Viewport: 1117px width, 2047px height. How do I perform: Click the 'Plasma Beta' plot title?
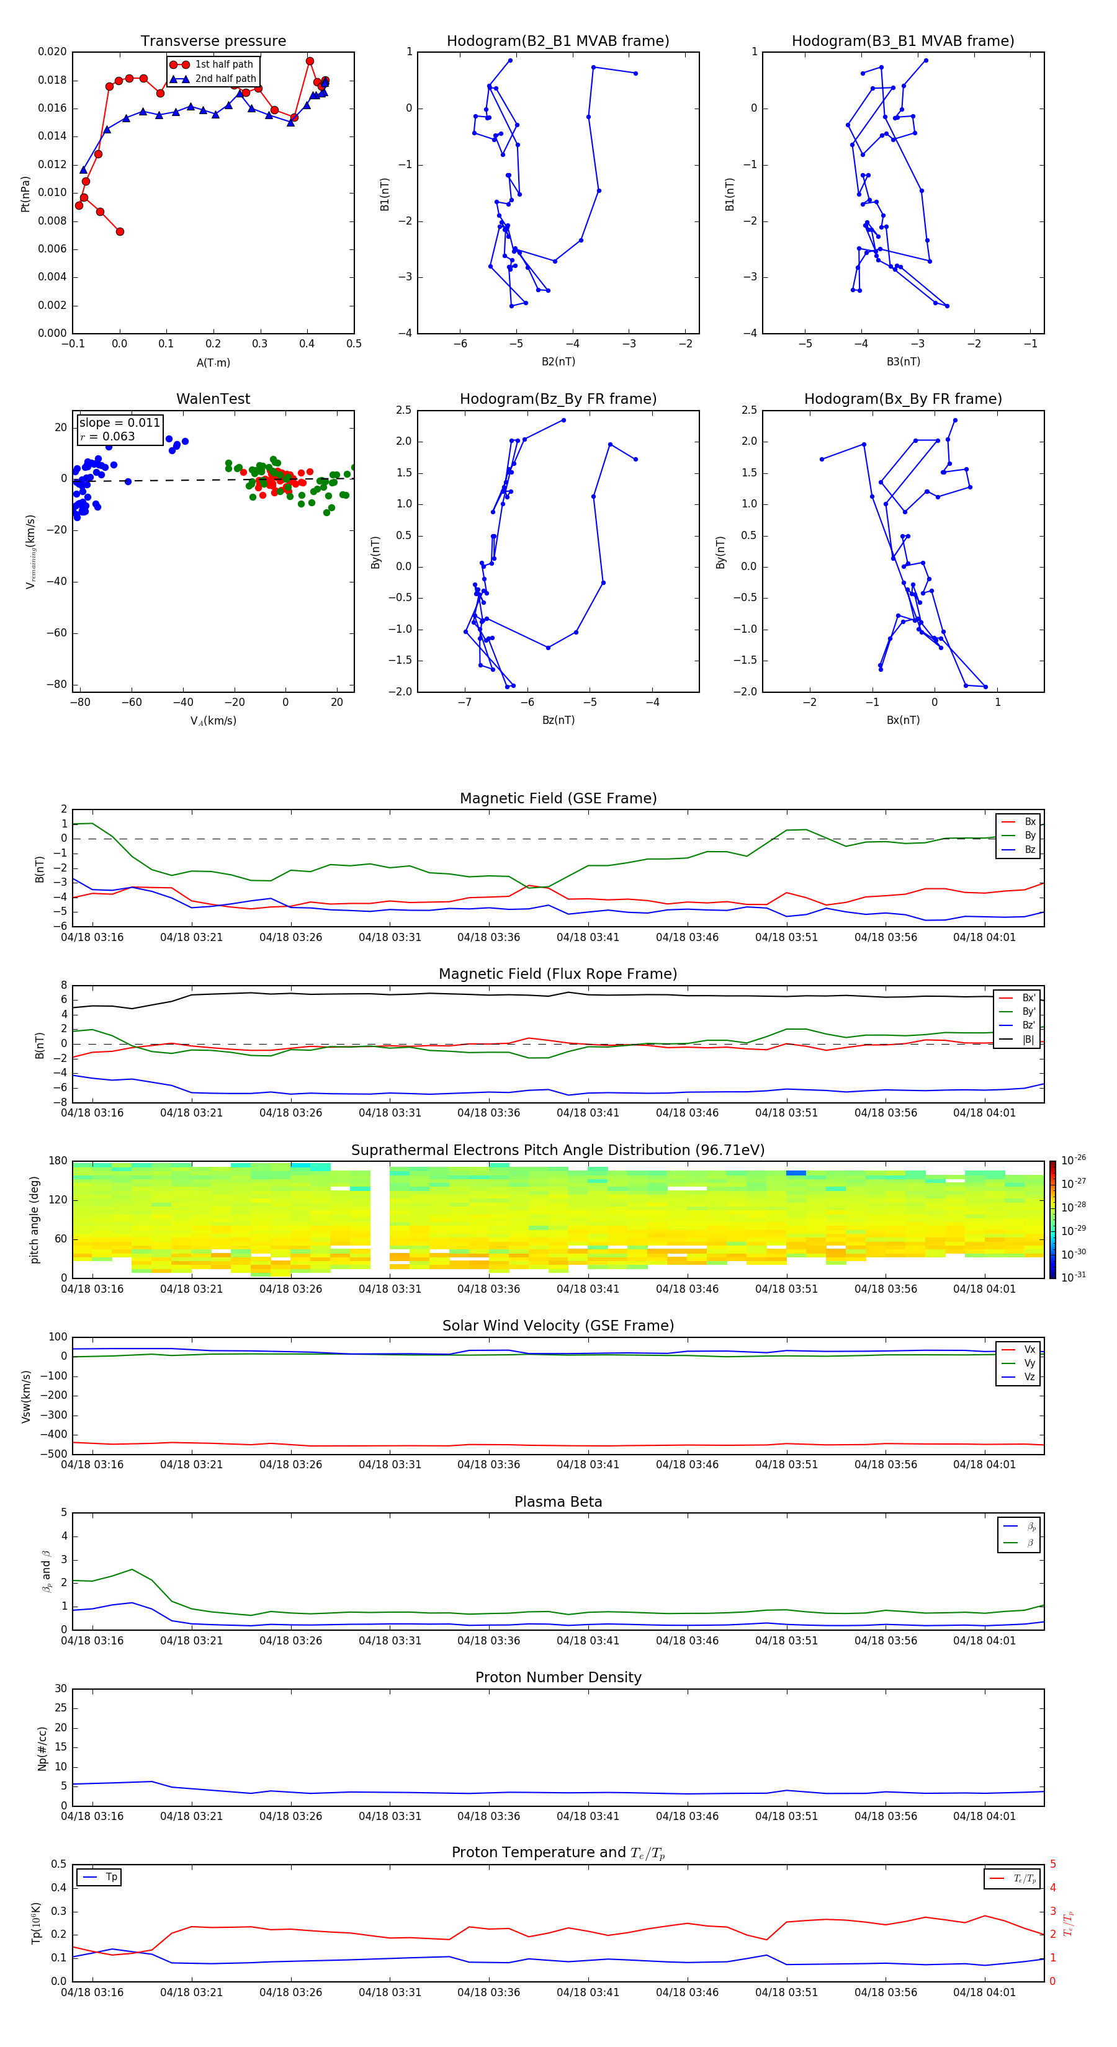[558, 1502]
